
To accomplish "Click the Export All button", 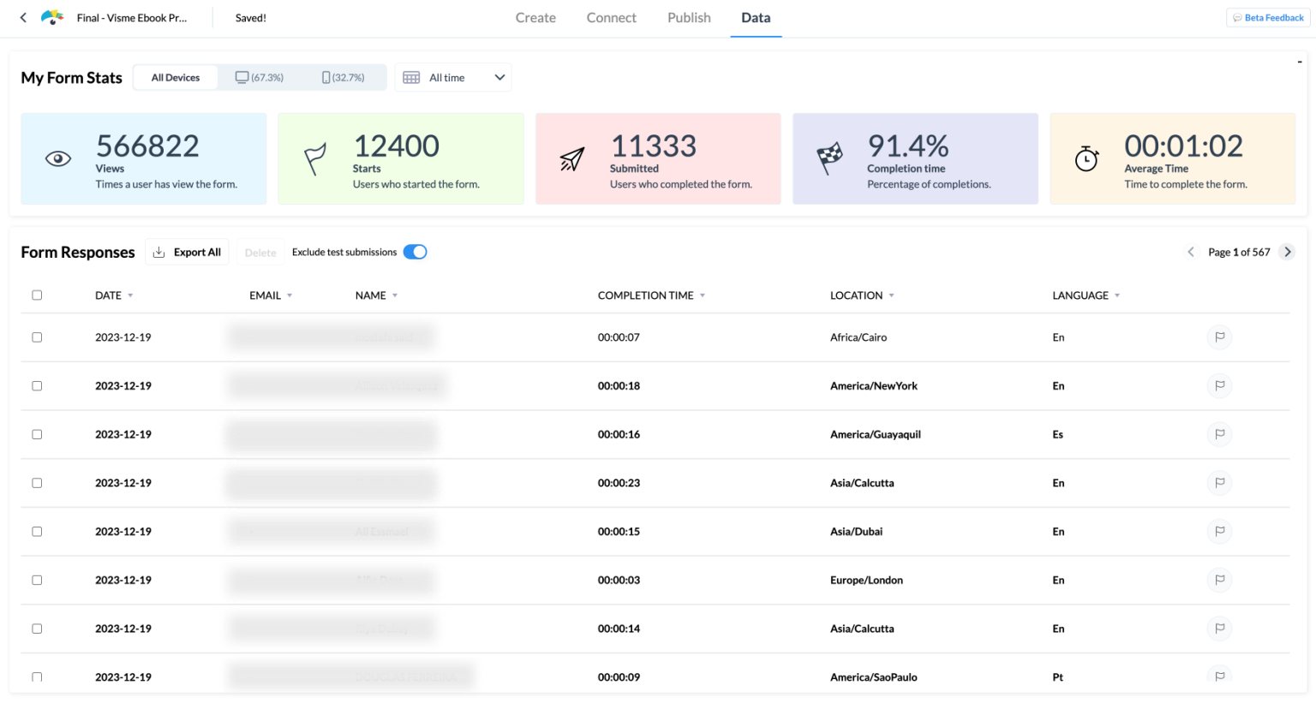I will tap(188, 252).
